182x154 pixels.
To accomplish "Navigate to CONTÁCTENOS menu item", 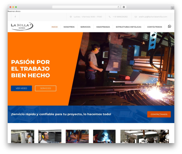I will point(154,27).
